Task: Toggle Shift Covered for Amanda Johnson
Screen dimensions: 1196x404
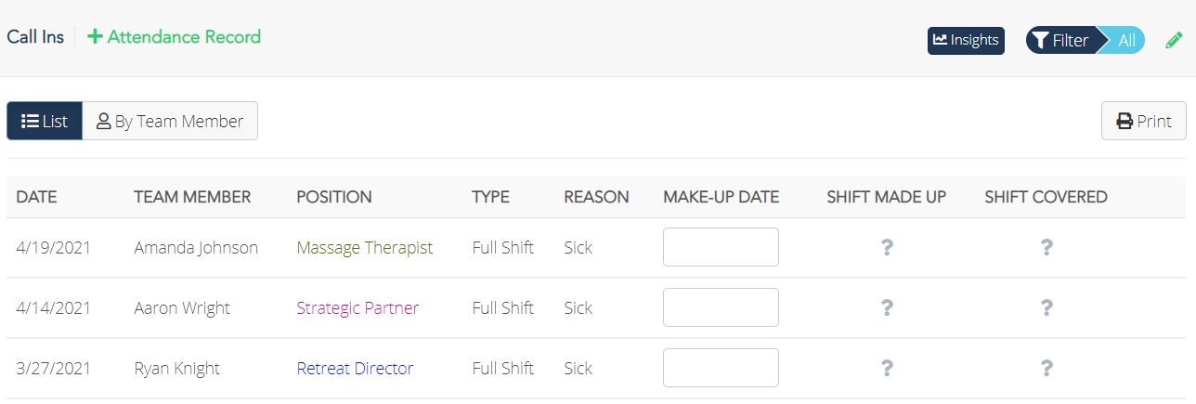Action: pos(1046,248)
